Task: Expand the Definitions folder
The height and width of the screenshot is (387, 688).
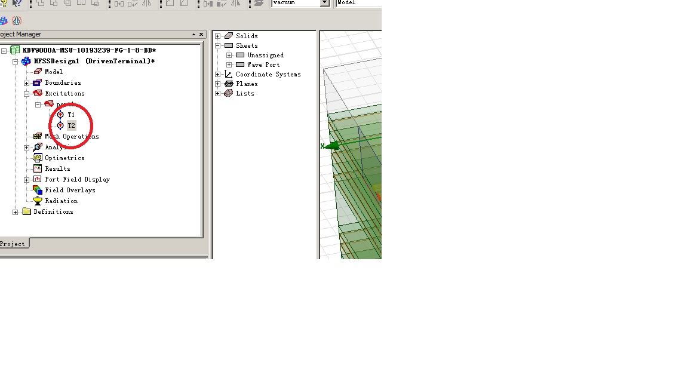Action: coord(16,212)
